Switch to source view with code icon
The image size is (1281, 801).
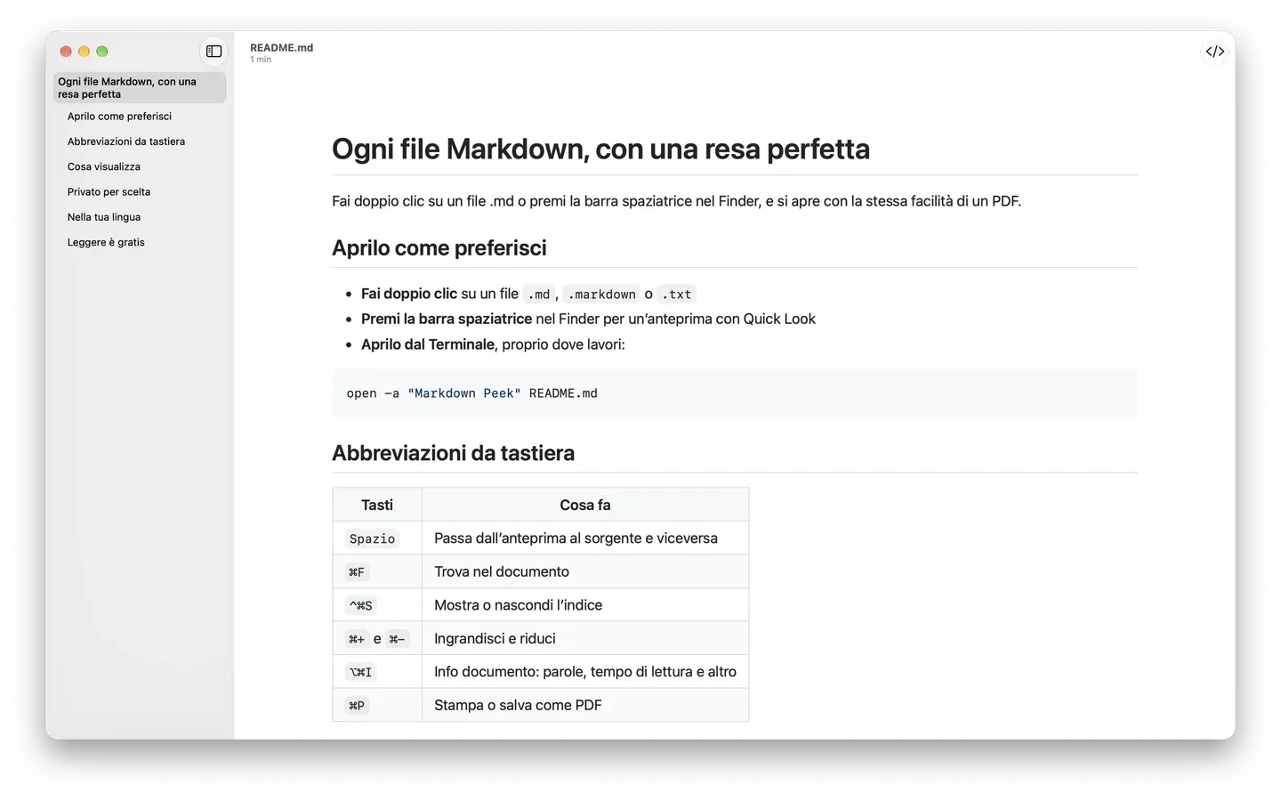pyautogui.click(x=1215, y=52)
